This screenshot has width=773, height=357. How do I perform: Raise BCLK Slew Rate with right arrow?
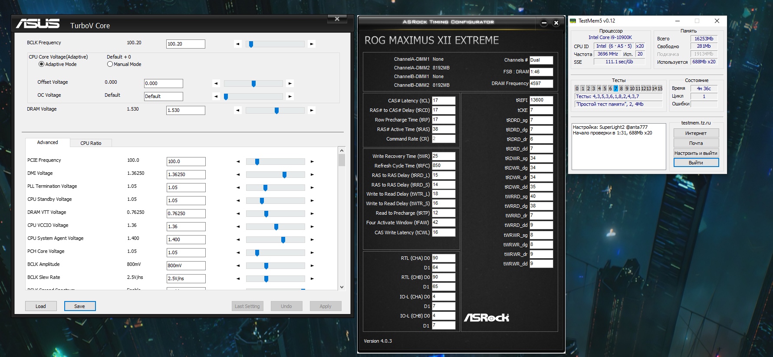tap(312, 278)
